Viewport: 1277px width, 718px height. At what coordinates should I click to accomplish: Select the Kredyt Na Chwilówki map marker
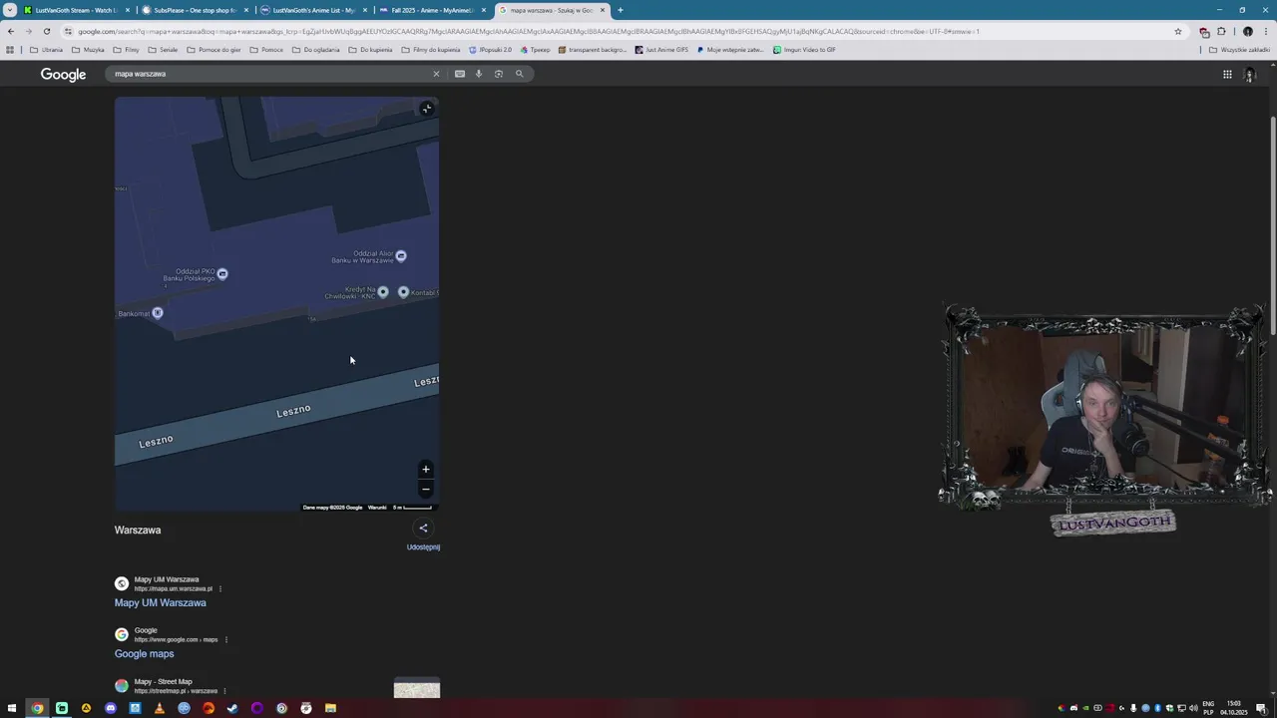pyautogui.click(x=383, y=292)
